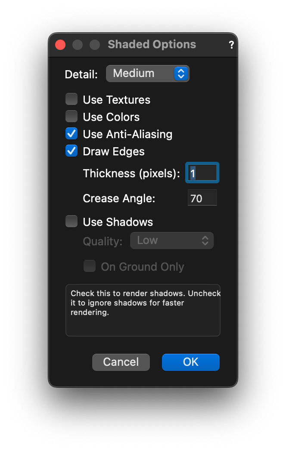Click the Draw Edges label text
The image size is (286, 451).
click(114, 151)
